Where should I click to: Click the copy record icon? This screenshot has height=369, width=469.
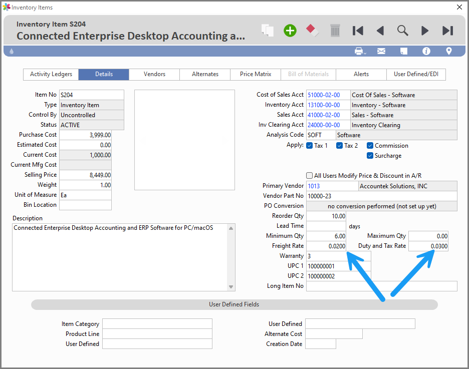point(268,31)
